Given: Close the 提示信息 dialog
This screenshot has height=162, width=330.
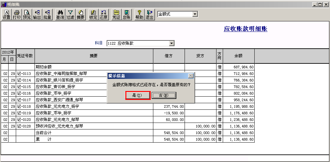Looking at the screenshot, I should (x=191, y=76).
